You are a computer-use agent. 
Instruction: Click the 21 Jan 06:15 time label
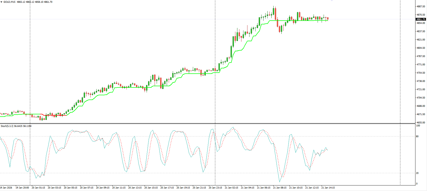pos(264,188)
